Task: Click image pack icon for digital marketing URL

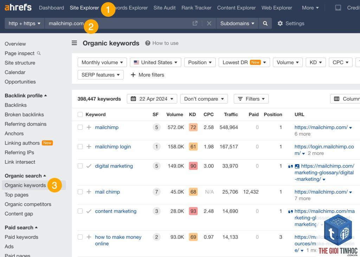Action: pos(297,166)
